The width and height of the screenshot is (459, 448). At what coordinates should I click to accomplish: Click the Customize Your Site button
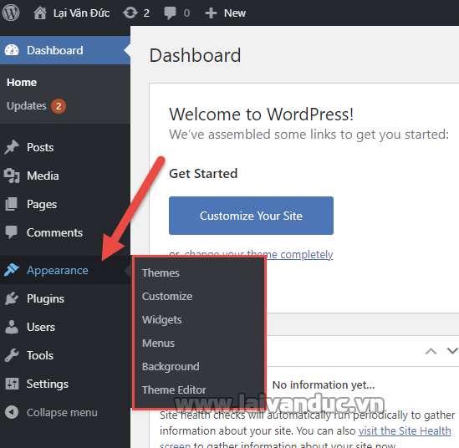click(x=251, y=216)
